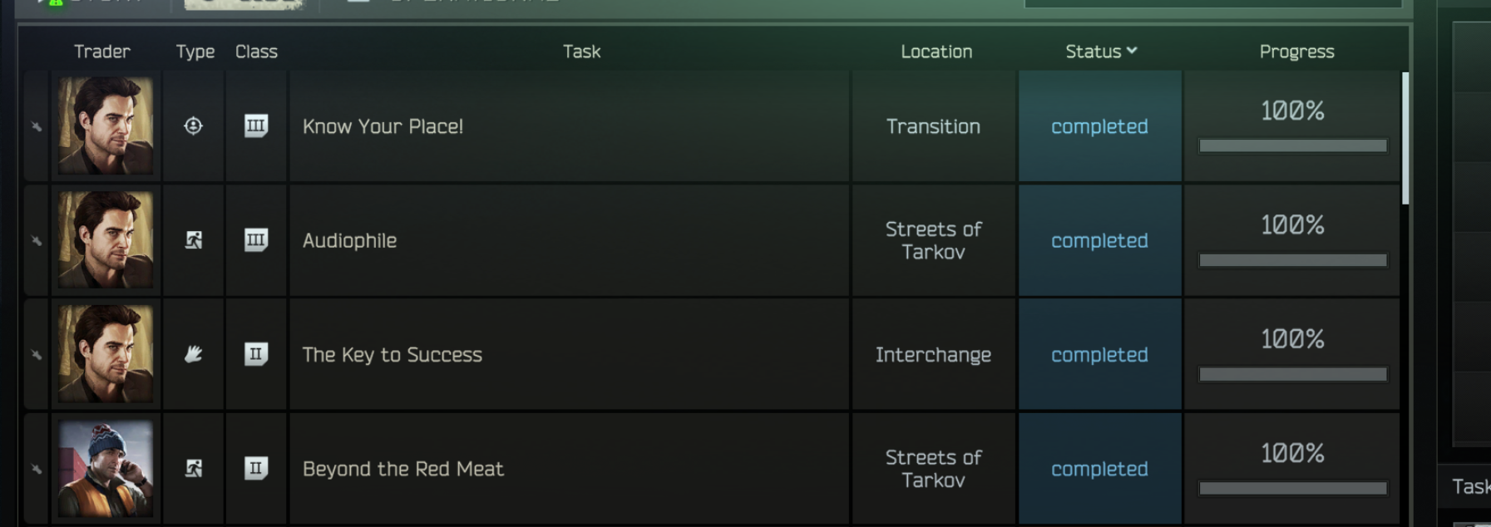Viewport: 1491px width, 527px height.
Task: Click the exit-type icon for Audiophile task
Action: (194, 240)
